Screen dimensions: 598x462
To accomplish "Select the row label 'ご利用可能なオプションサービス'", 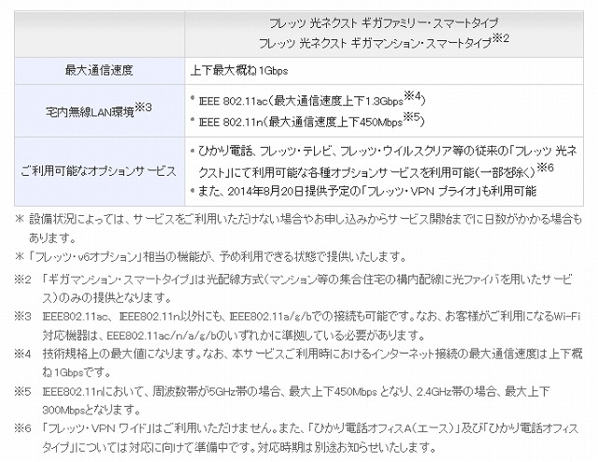I will pyautogui.click(x=99, y=170).
